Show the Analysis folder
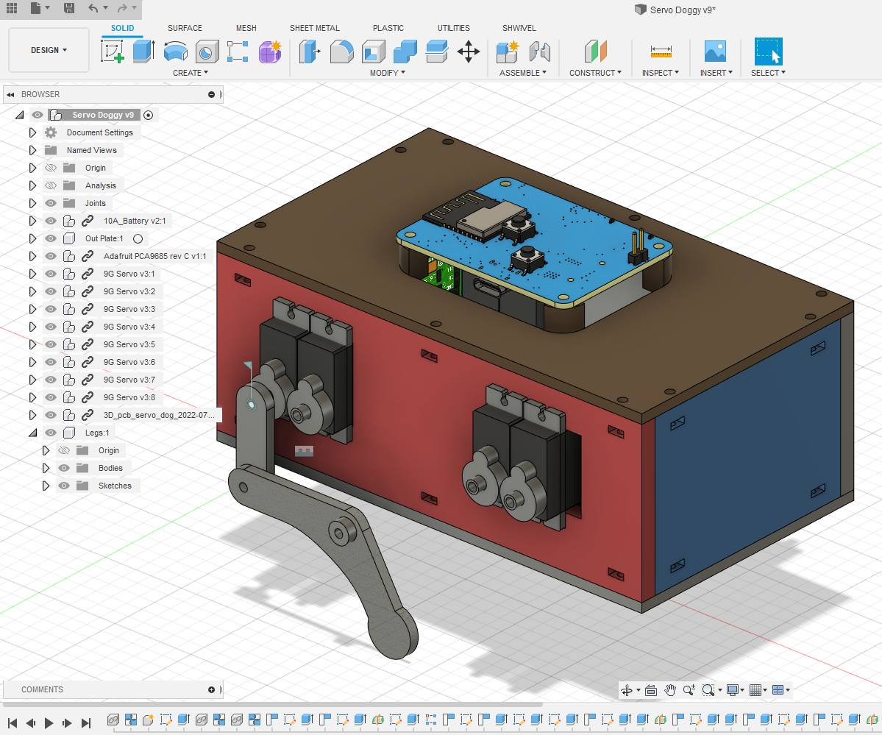This screenshot has height=735, width=882. coord(51,185)
